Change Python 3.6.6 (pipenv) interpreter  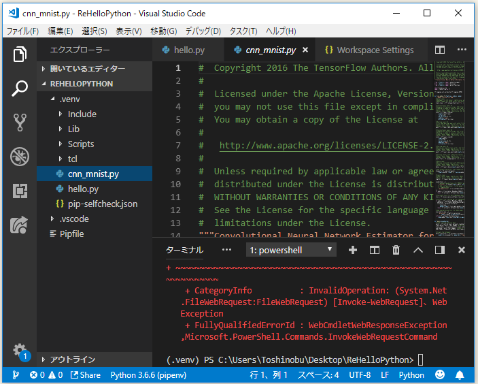click(148, 375)
